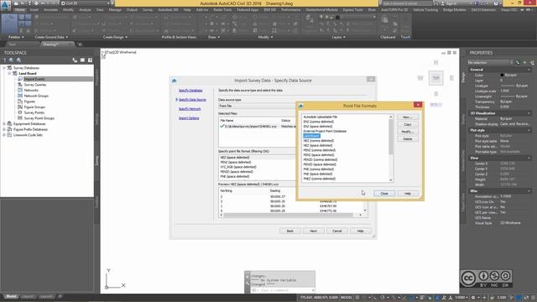This screenshot has height=302, width=537.
Task: Click Specify Database wizard link
Action: [x=190, y=91]
